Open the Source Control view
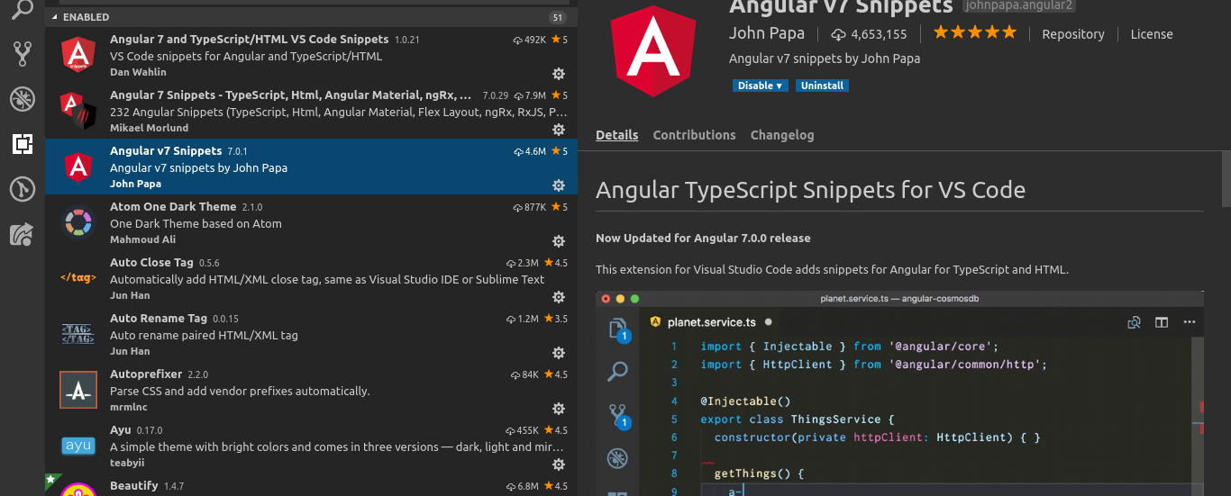Image resolution: width=1231 pixels, height=496 pixels. [x=22, y=54]
